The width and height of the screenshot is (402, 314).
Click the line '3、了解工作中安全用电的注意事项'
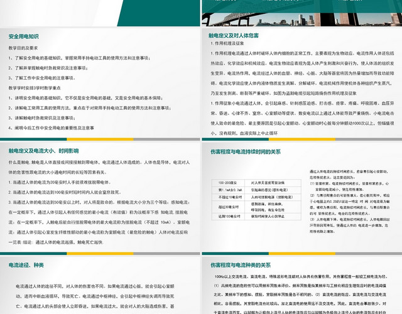point(42,78)
